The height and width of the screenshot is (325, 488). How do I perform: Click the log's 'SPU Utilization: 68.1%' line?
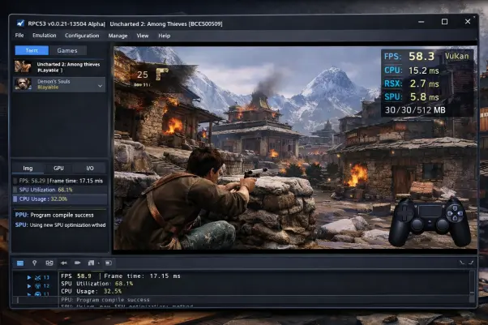coord(96,284)
